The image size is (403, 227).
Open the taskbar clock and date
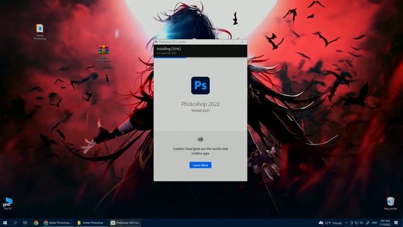point(385,223)
